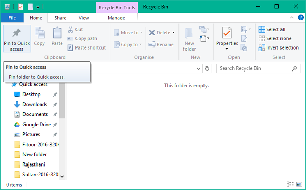Switch to large icons view in status bar

click(299, 184)
